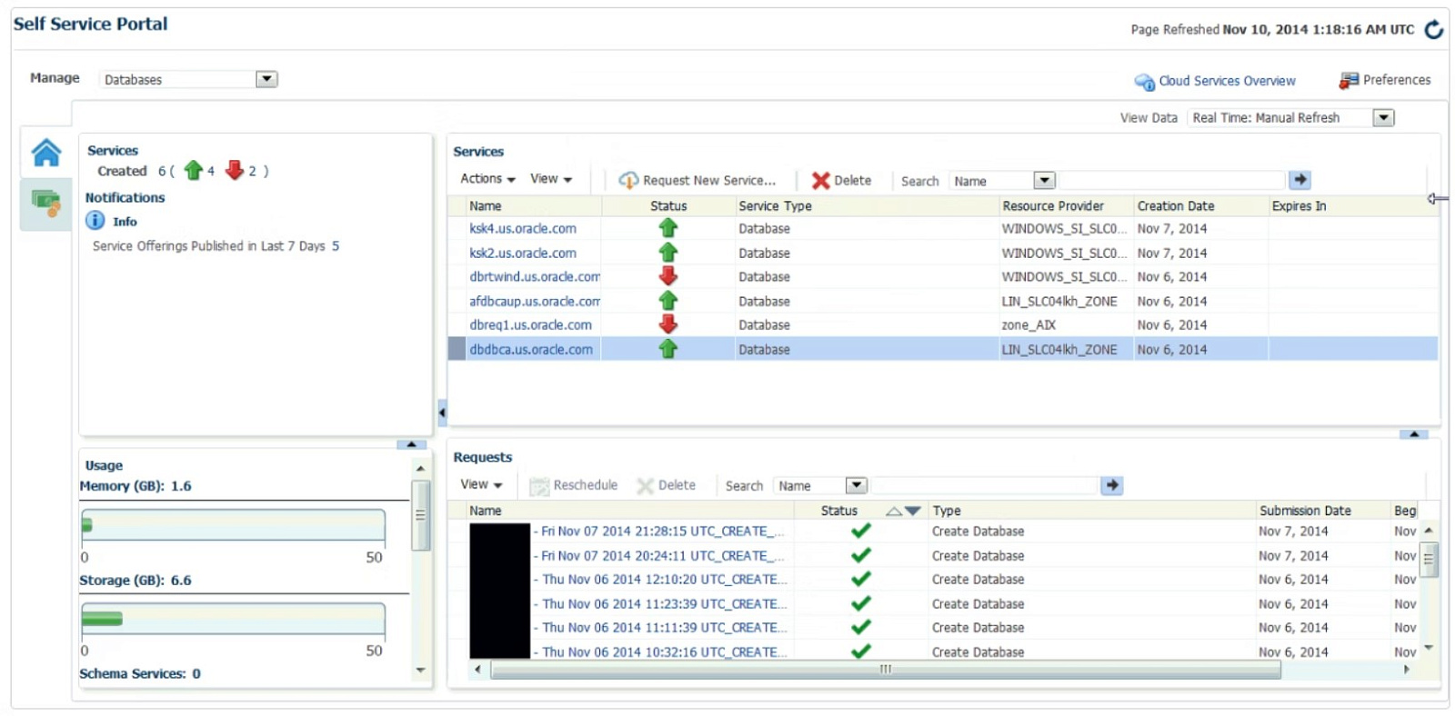Click the Requests search input field

click(x=985, y=485)
